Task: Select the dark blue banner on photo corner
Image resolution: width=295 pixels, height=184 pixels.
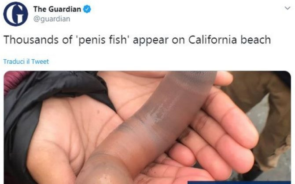Action: [239, 183]
